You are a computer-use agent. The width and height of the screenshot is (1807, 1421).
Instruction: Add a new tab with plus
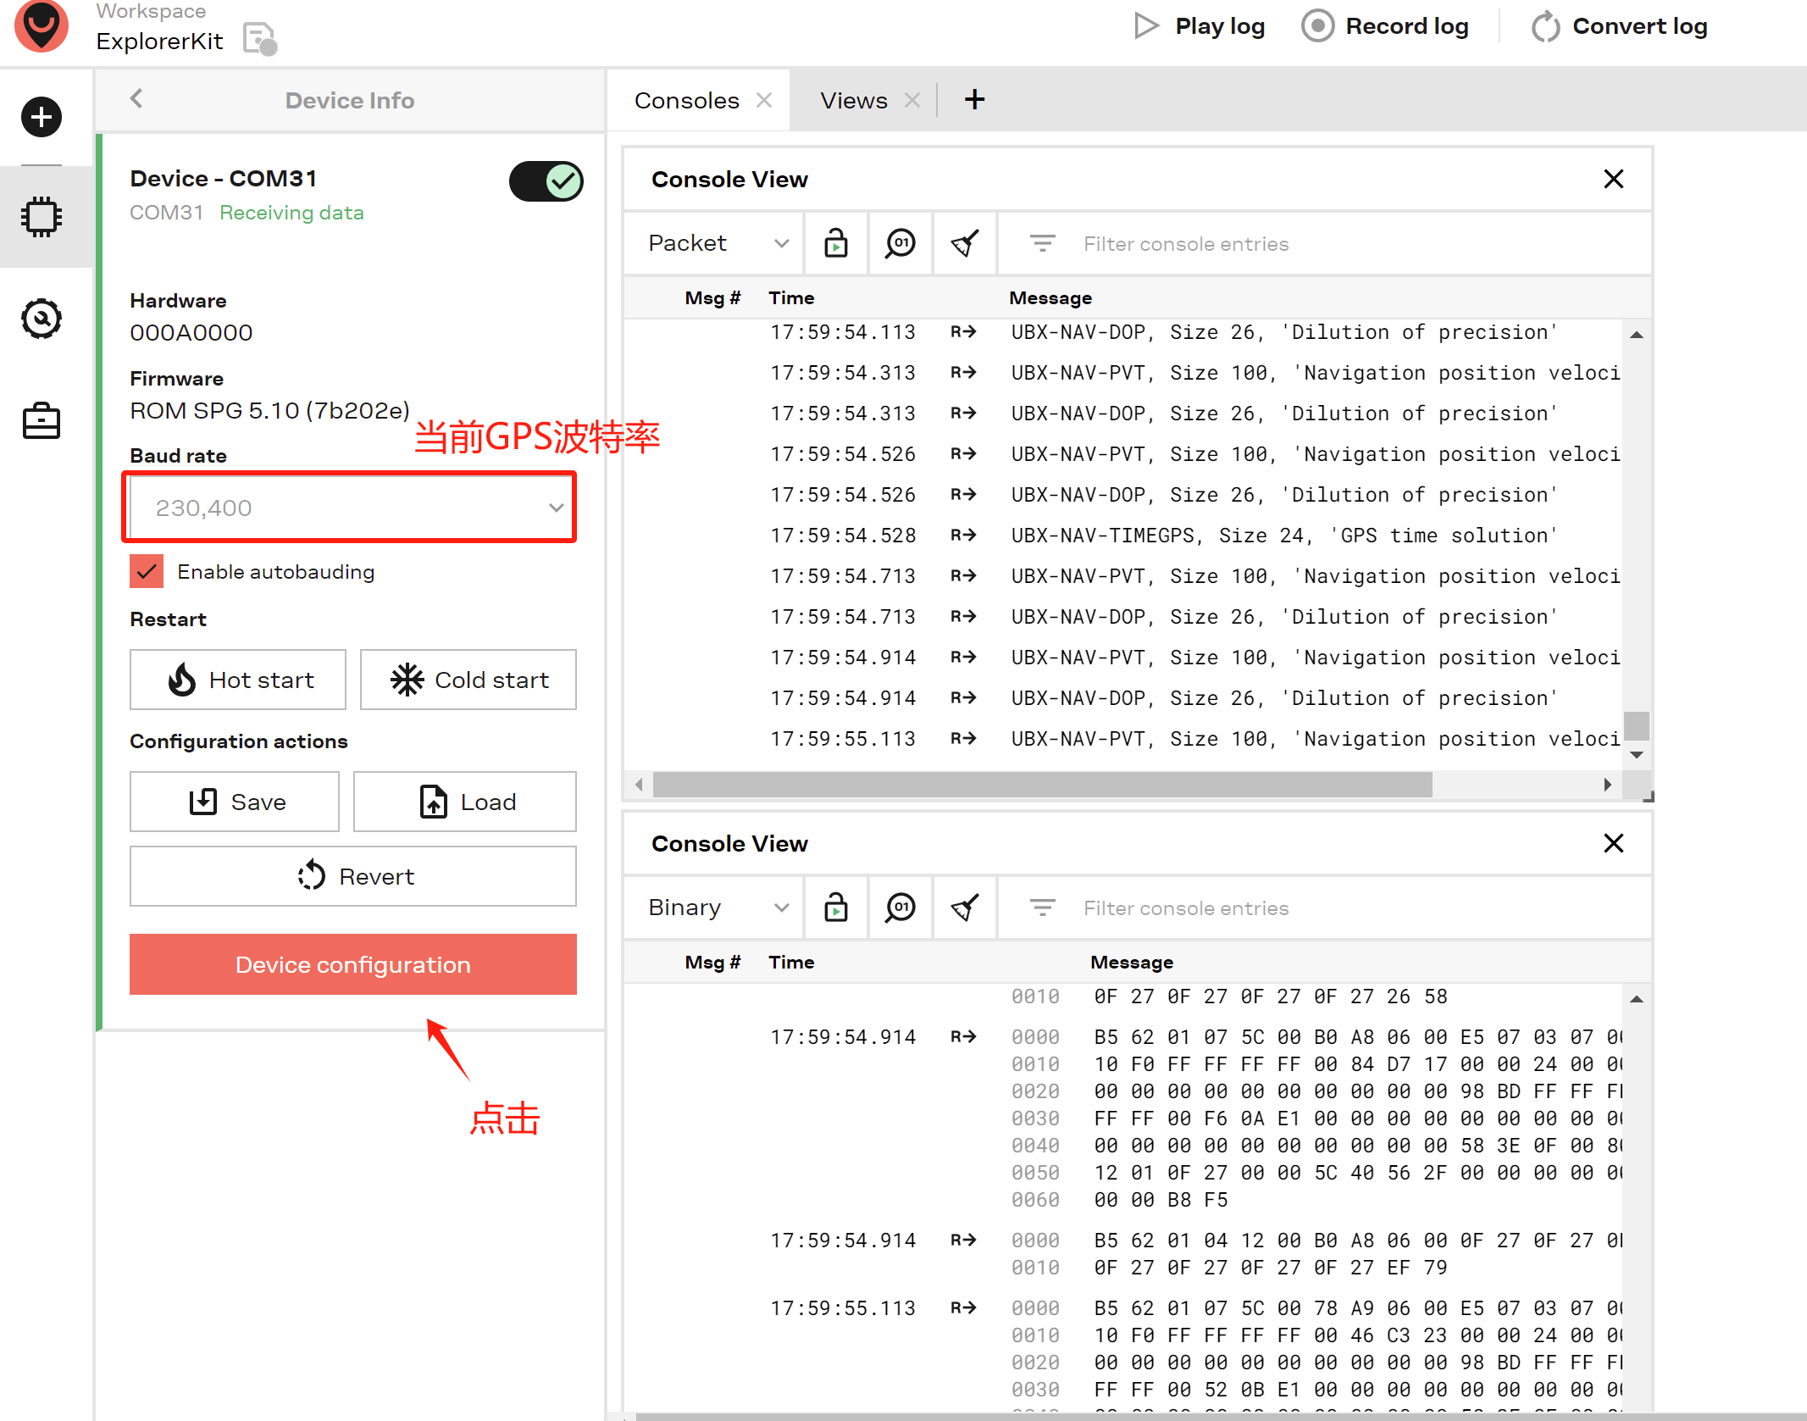975,100
